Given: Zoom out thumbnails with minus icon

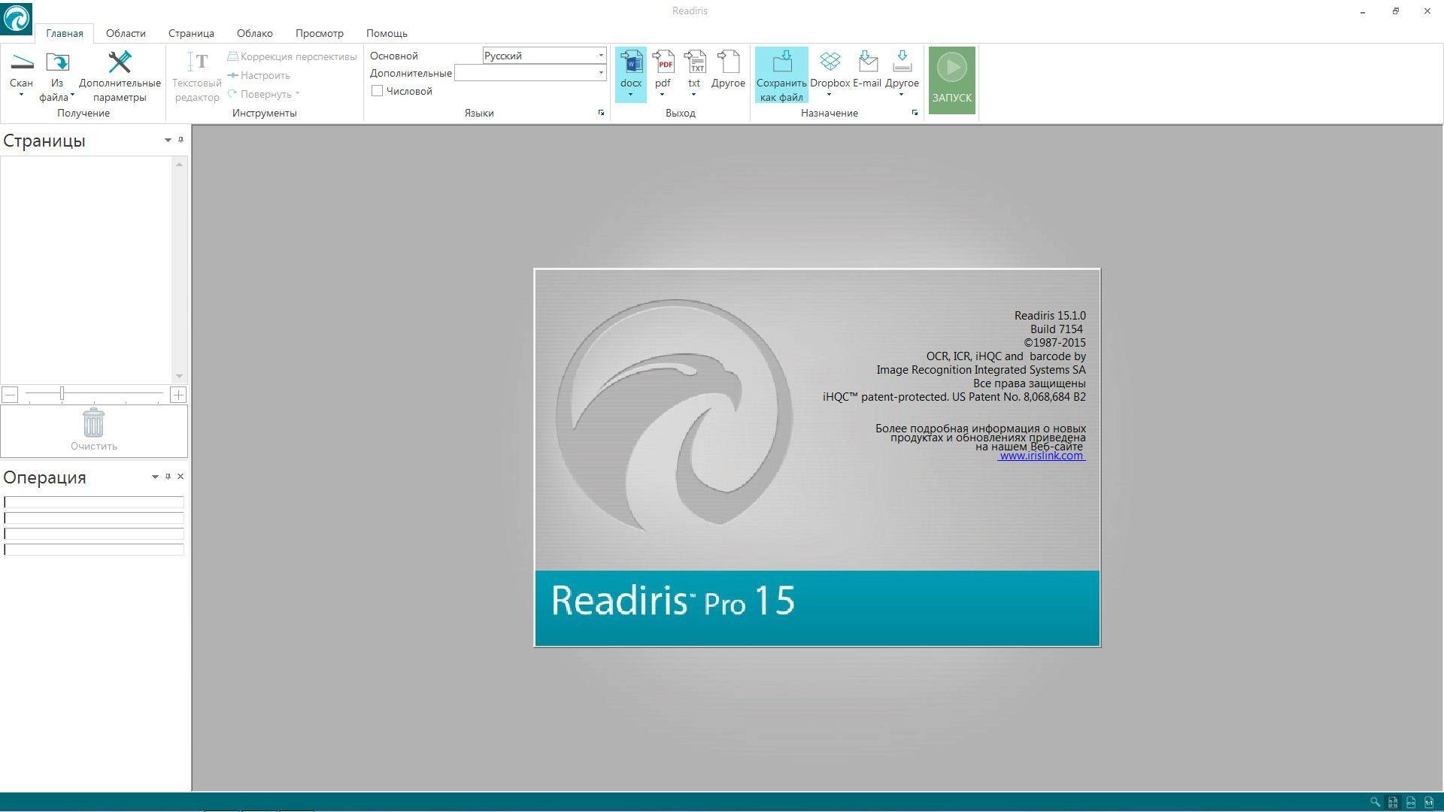Looking at the screenshot, I should point(10,395).
